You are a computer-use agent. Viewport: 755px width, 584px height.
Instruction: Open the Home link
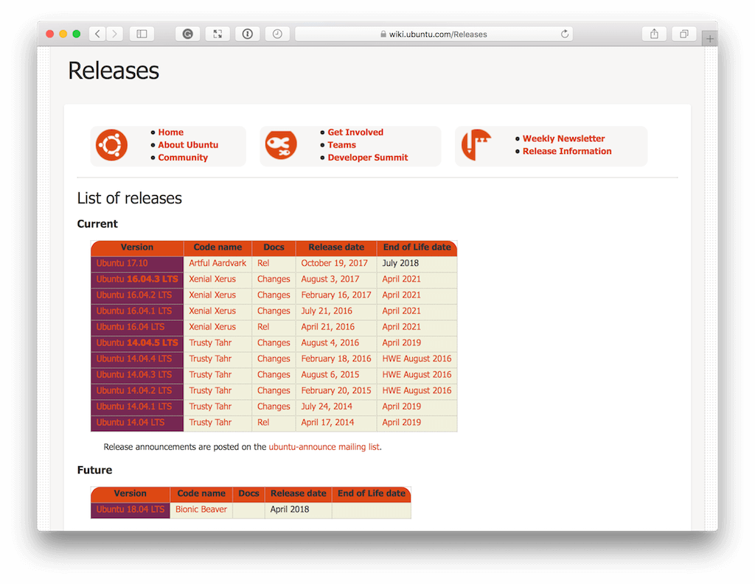[171, 133]
